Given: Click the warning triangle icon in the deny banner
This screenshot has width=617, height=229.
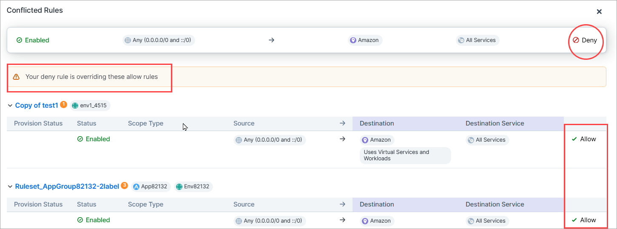Looking at the screenshot, I should 16,77.
